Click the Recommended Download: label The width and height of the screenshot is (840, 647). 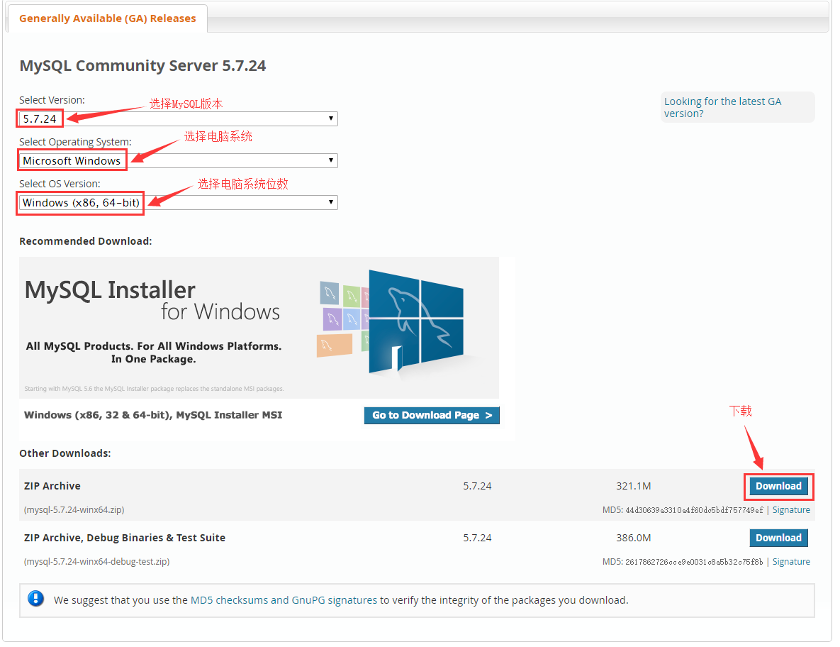[x=86, y=241]
